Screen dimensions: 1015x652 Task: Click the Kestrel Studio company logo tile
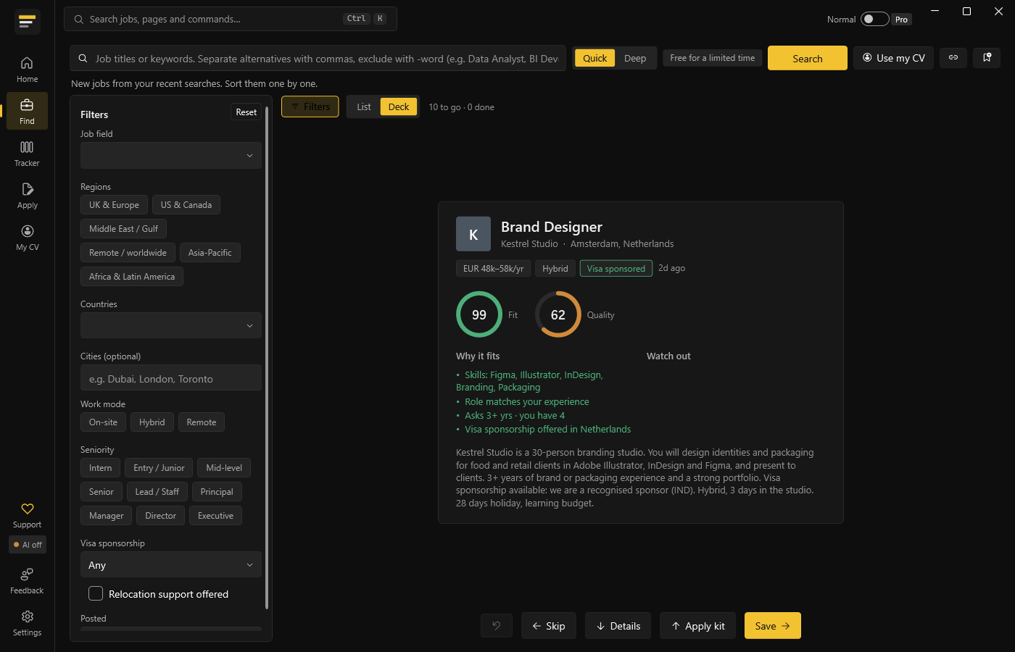[x=473, y=234]
